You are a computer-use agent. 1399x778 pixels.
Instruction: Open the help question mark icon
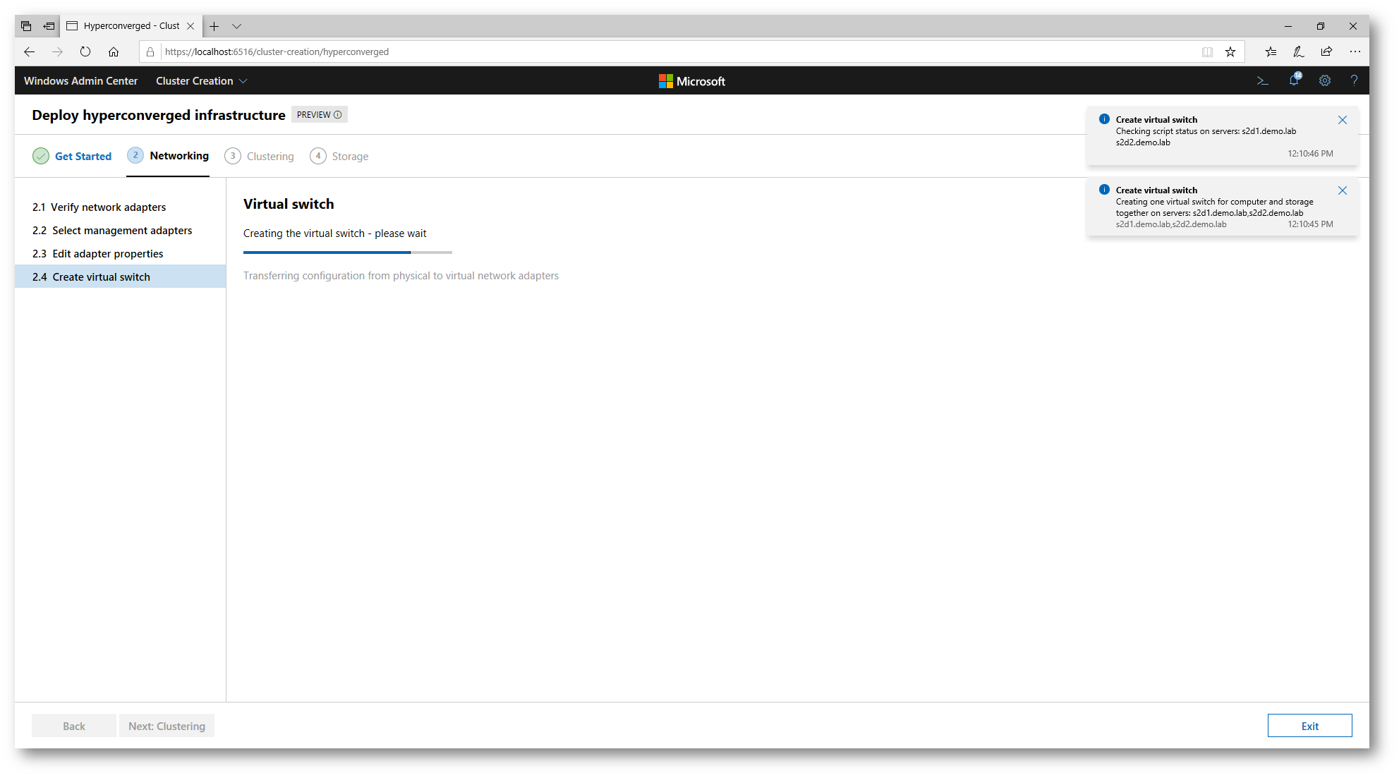[1354, 81]
